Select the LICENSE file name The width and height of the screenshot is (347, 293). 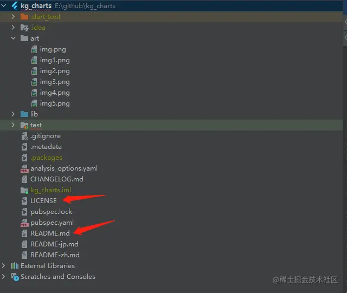tap(43, 201)
